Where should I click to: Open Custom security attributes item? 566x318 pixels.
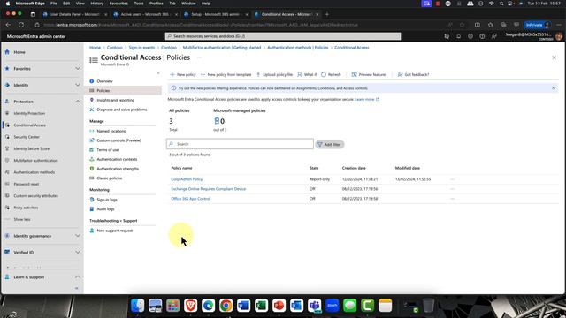(x=35, y=196)
